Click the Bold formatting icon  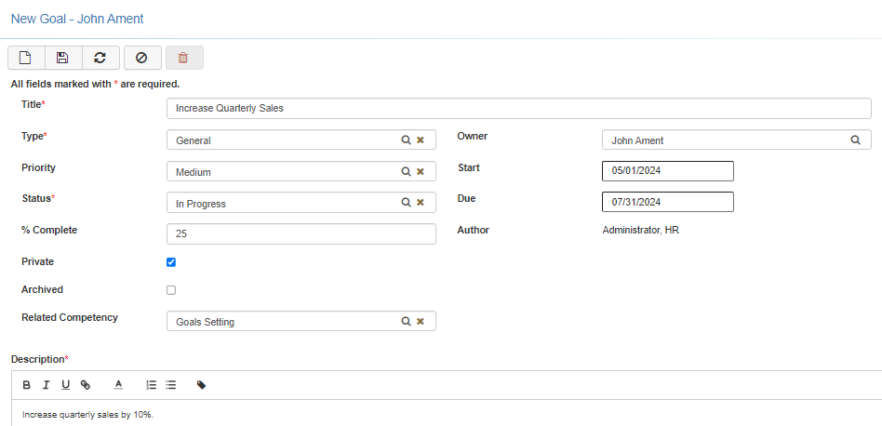[26, 384]
